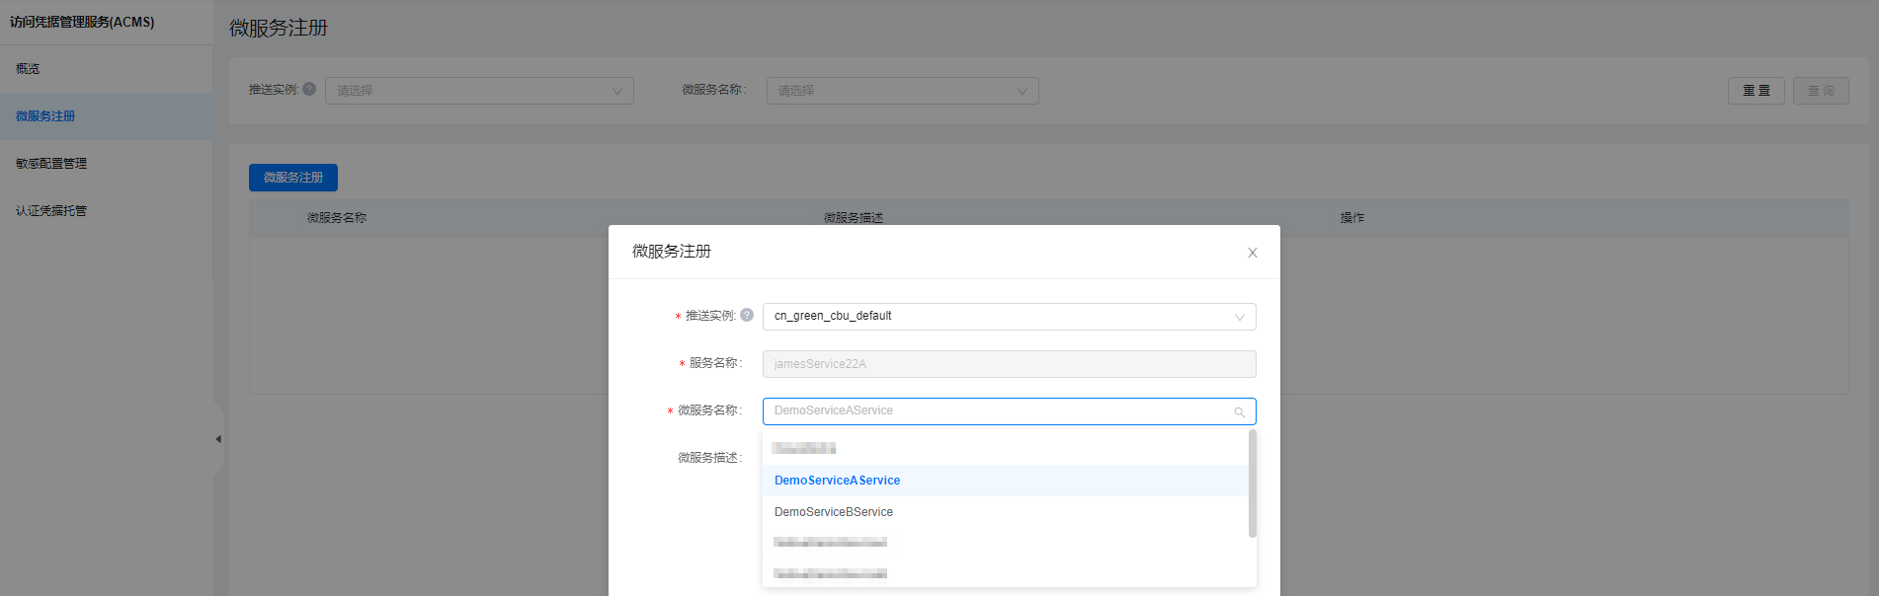1879x596 pixels.
Task: Go to 概览 in sidebar
Action: coord(28,69)
